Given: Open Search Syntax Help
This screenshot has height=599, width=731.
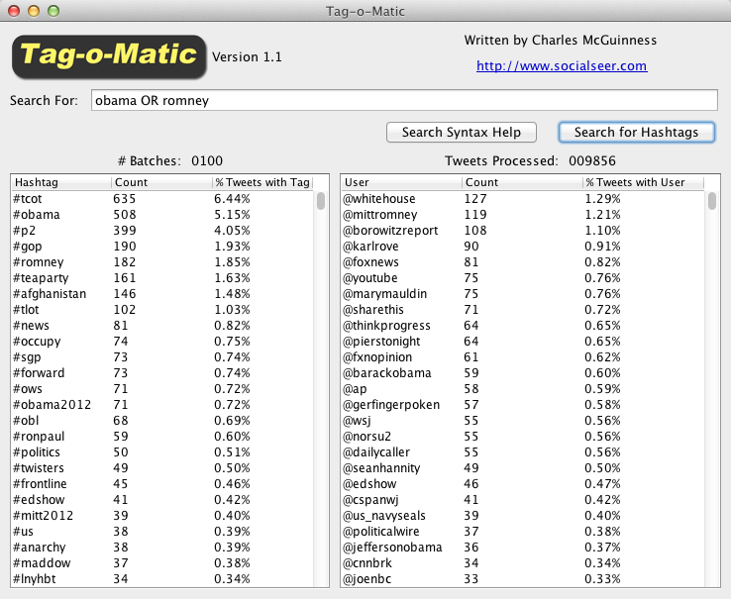Looking at the screenshot, I should click(461, 133).
